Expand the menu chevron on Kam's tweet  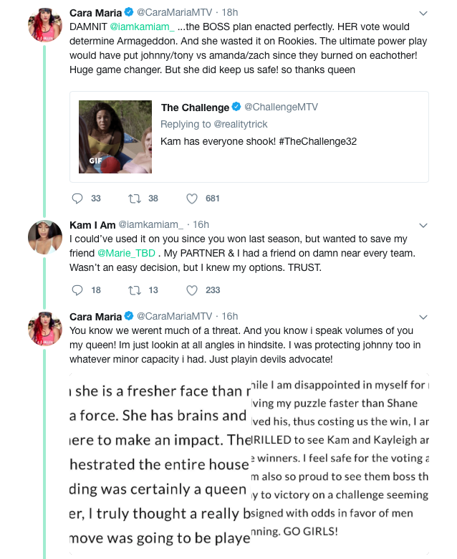click(x=423, y=225)
